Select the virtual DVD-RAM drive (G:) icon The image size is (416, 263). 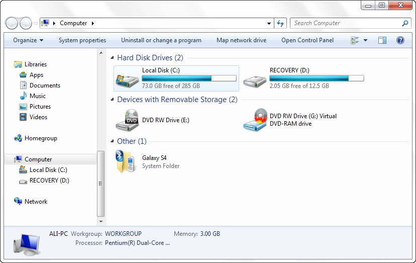pos(255,120)
